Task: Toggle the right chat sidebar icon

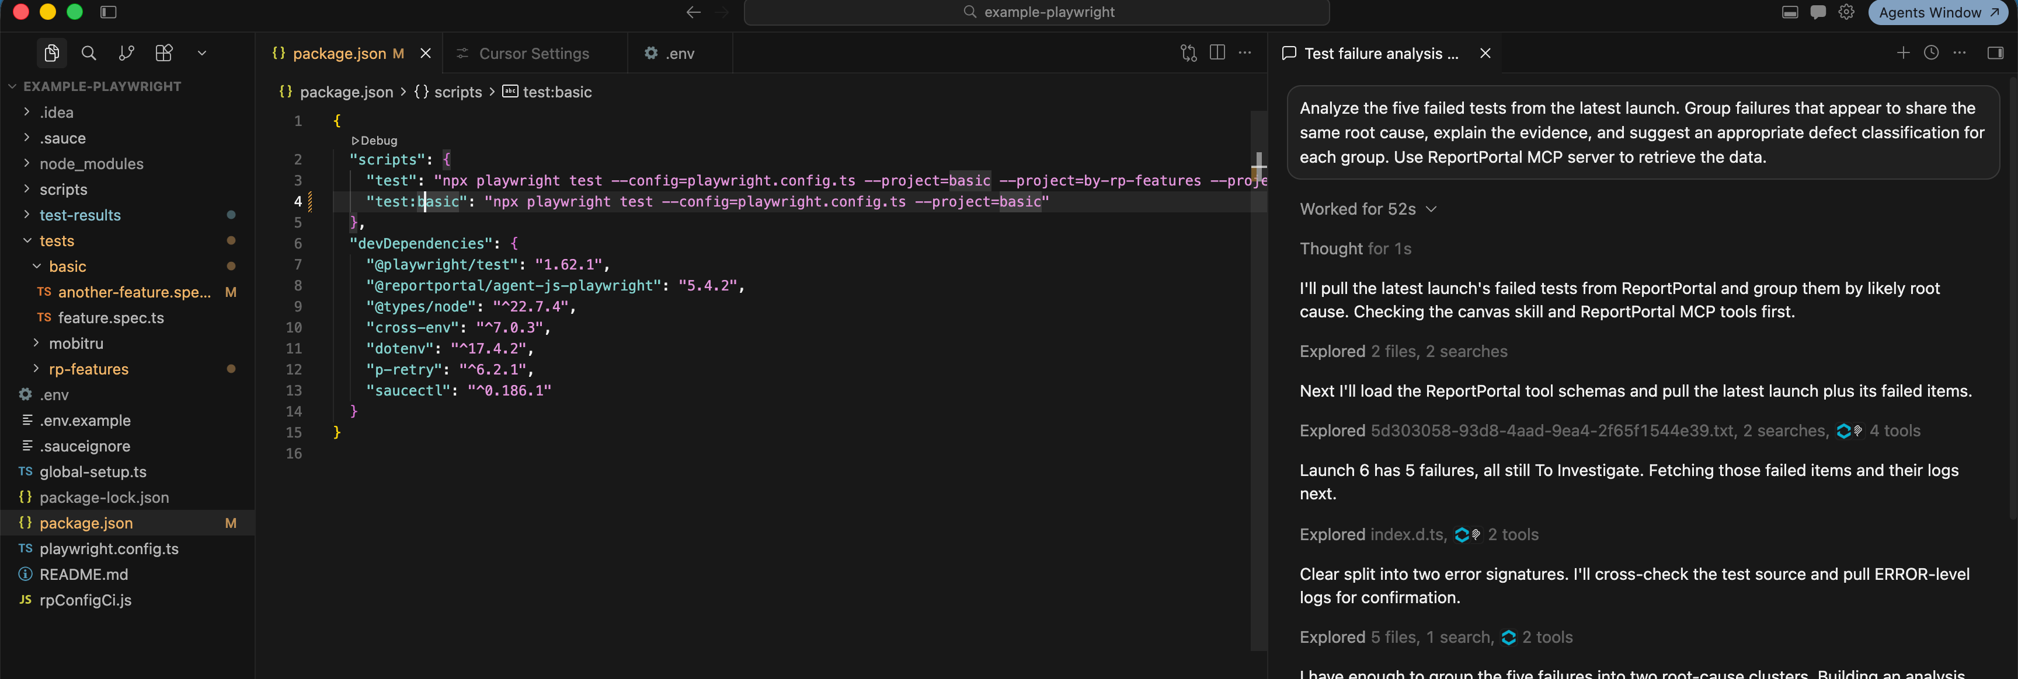Action: (x=1995, y=52)
